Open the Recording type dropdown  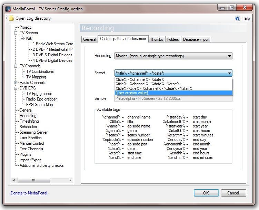[173, 56]
